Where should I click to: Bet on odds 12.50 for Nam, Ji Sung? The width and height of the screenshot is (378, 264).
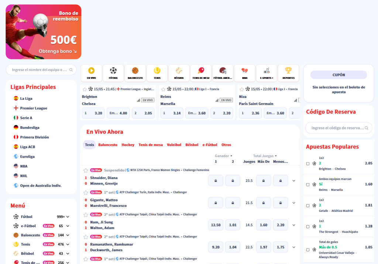coord(216,225)
